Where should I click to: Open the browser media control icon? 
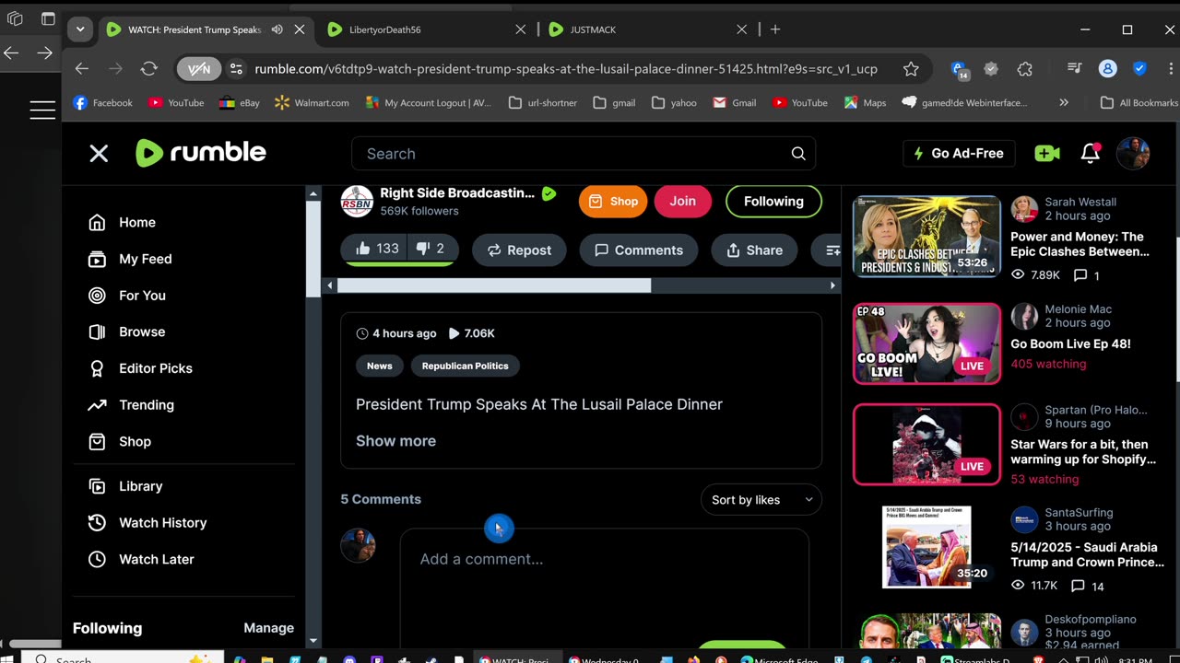click(x=1074, y=69)
